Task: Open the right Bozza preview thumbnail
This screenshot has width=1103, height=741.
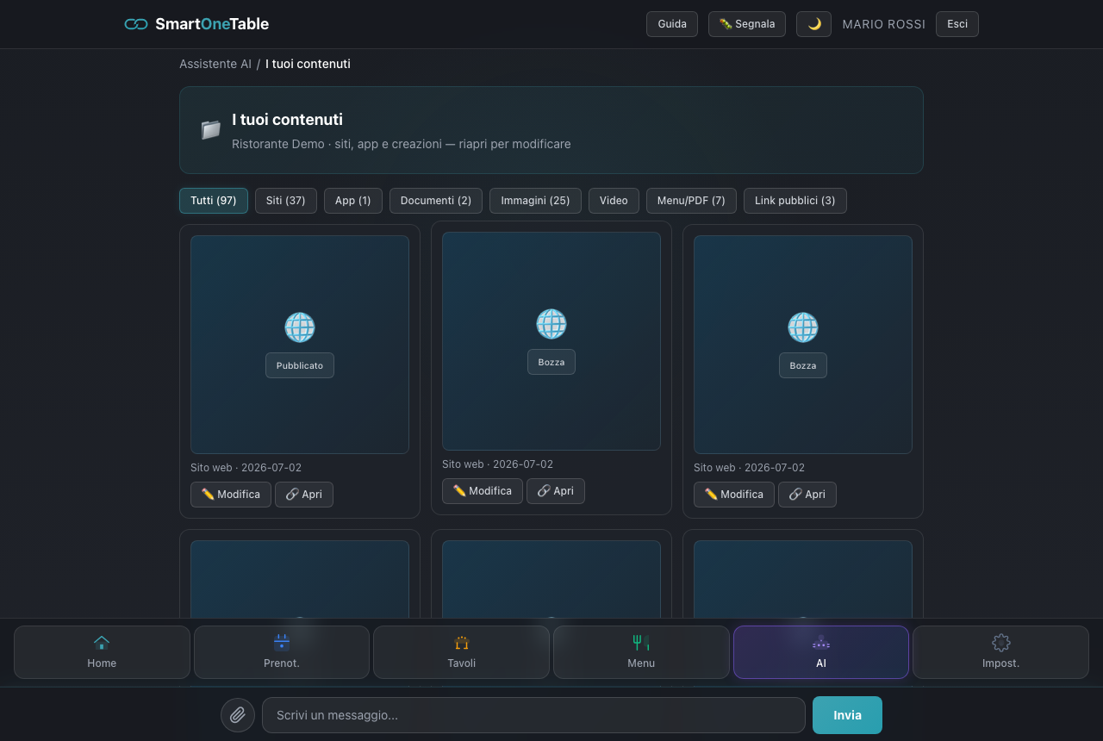Action: tap(803, 345)
